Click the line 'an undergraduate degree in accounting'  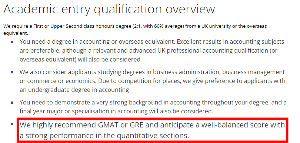tap(74, 90)
